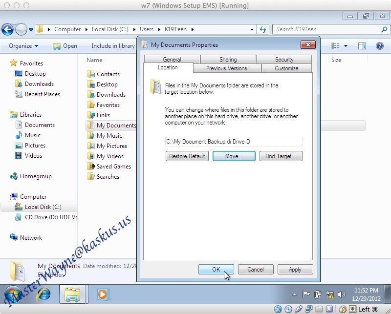Click the Refresh icon beside the address bar
Image resolution: width=391 pixels, height=314 pixels.
[x=263, y=29]
